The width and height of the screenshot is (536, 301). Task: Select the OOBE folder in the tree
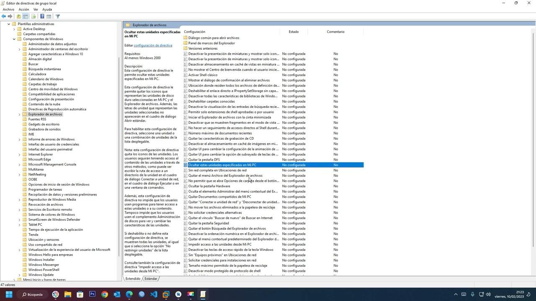[x=33, y=179]
